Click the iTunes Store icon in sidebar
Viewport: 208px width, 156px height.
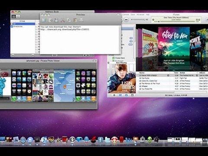pyautogui.click(x=114, y=58)
